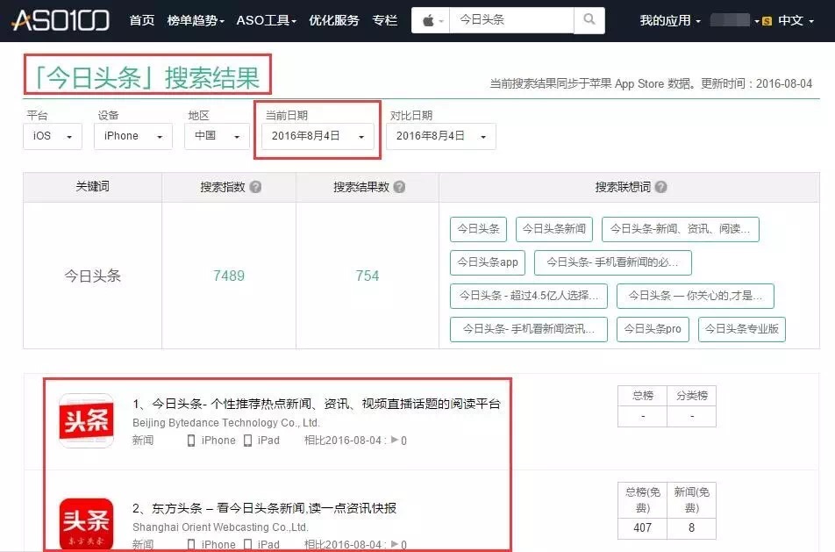Open the 当前日期 date dropdown
This screenshot has width=835, height=552.
(x=318, y=136)
